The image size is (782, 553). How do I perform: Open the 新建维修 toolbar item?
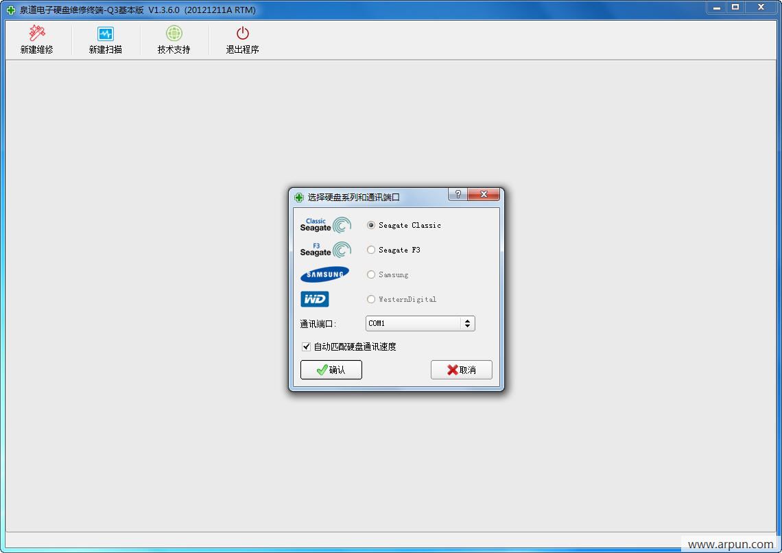[36, 40]
